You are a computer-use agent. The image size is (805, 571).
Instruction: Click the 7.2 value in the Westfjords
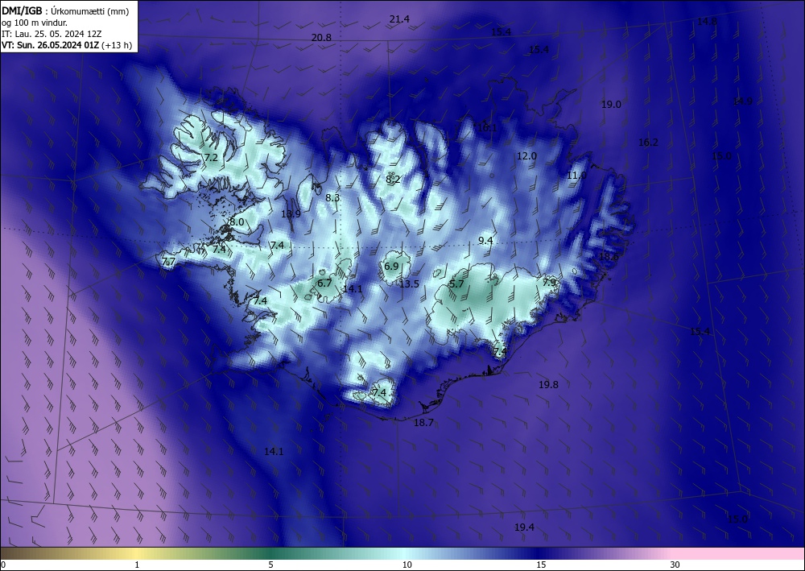coord(211,157)
